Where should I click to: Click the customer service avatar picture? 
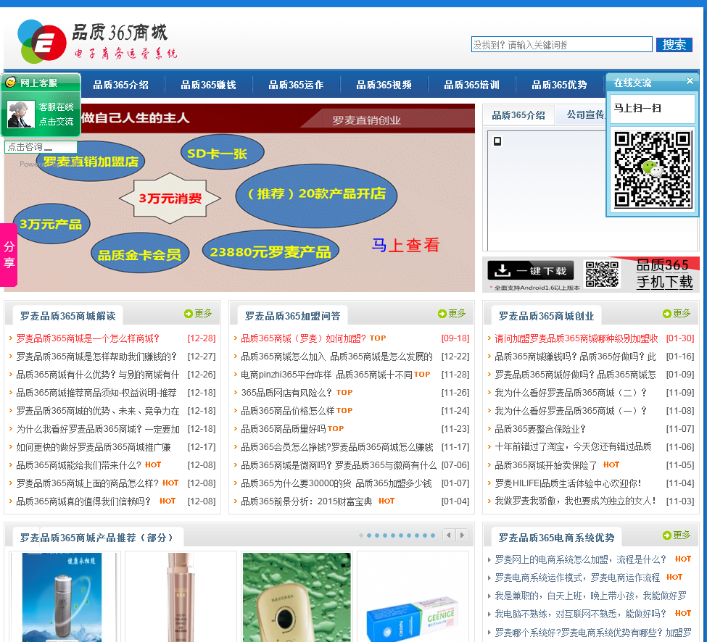click(21, 114)
